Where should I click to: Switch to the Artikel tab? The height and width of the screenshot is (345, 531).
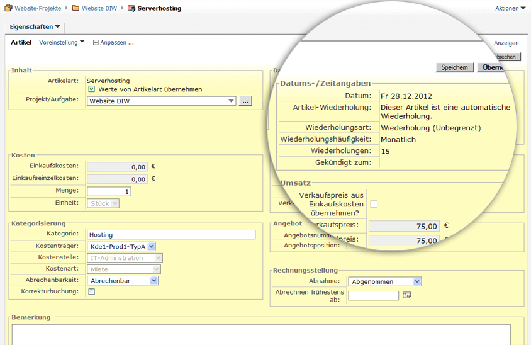pyautogui.click(x=21, y=43)
